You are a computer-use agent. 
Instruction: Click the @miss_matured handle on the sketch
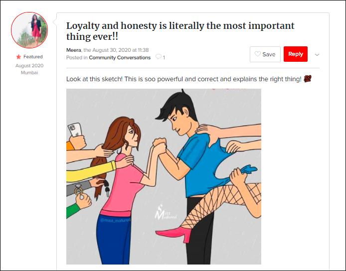coord(115,220)
